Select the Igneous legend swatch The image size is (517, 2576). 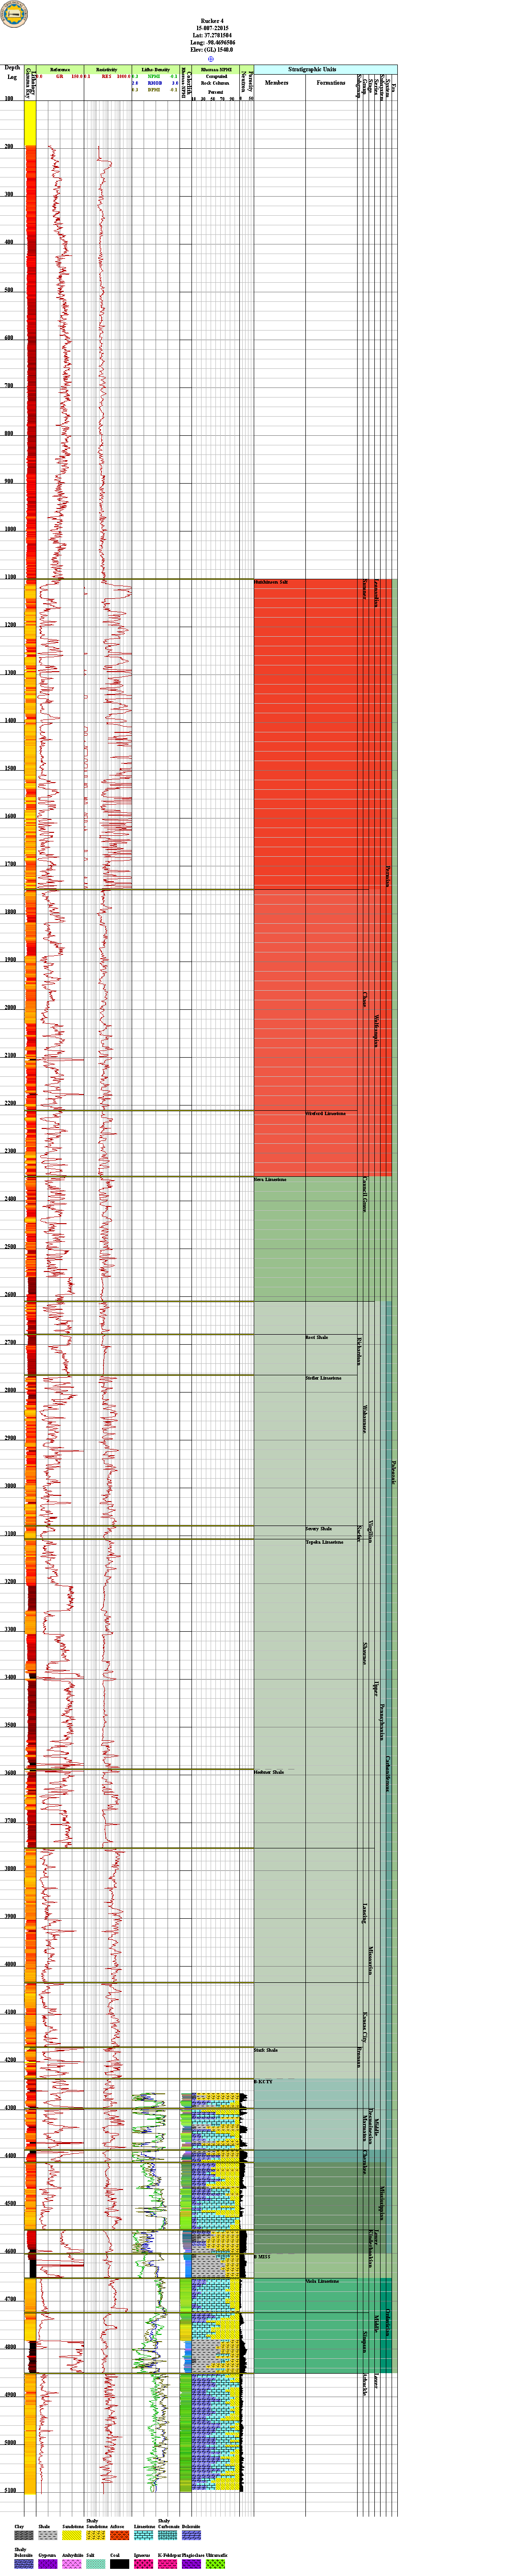click(x=144, y=2564)
